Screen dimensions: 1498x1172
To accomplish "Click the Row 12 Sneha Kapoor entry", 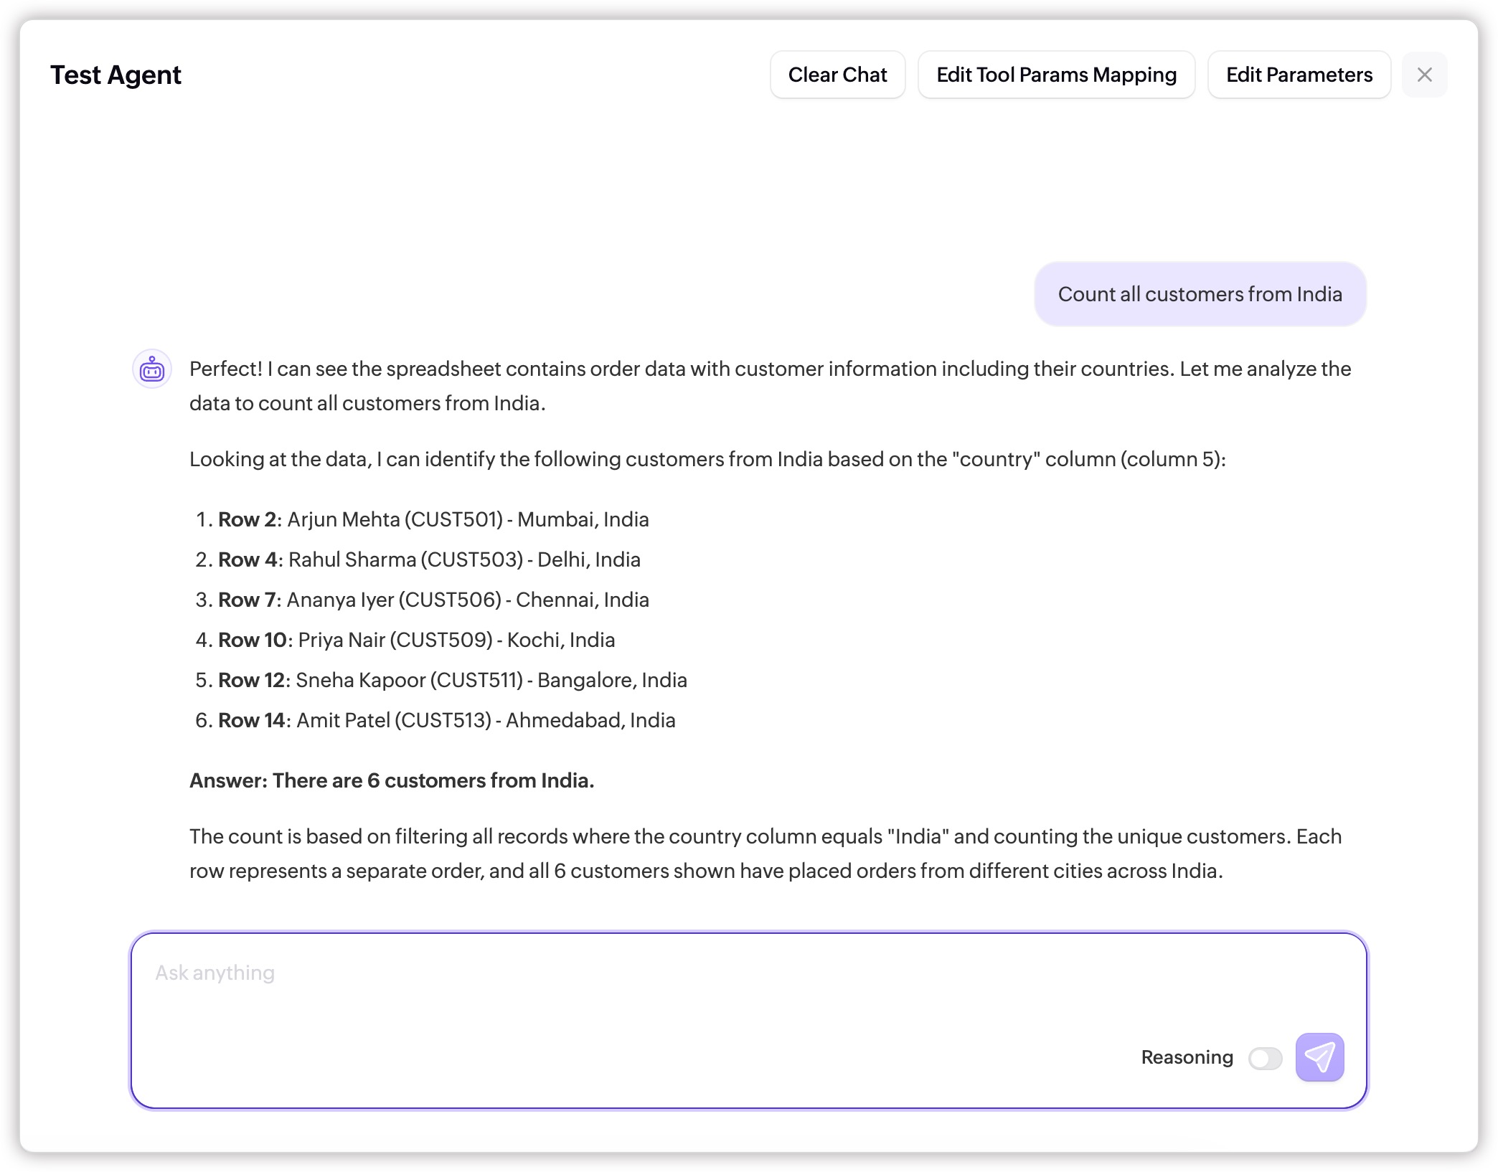I will [x=452, y=680].
